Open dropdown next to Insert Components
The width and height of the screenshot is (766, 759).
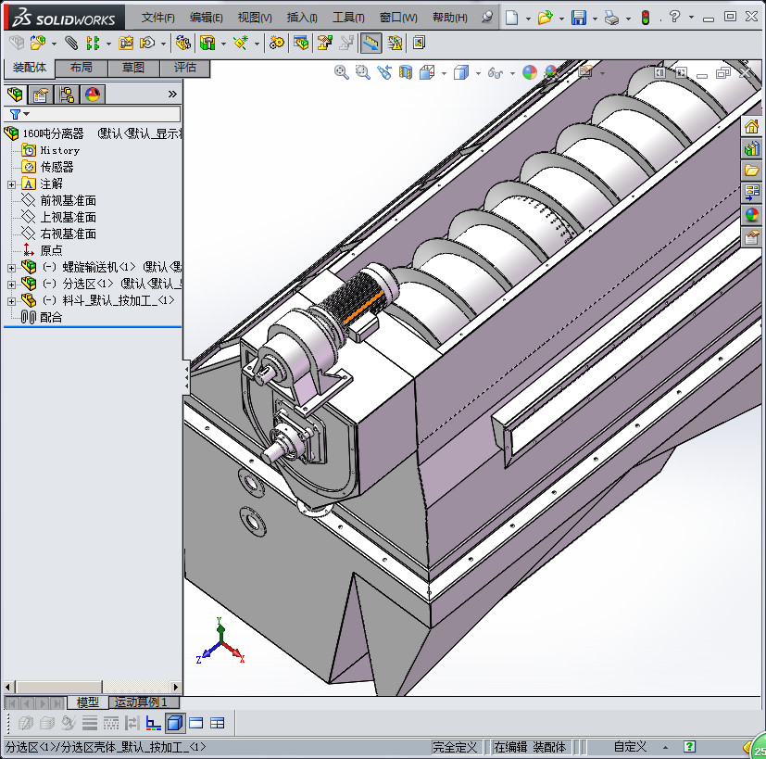pyautogui.click(x=54, y=44)
